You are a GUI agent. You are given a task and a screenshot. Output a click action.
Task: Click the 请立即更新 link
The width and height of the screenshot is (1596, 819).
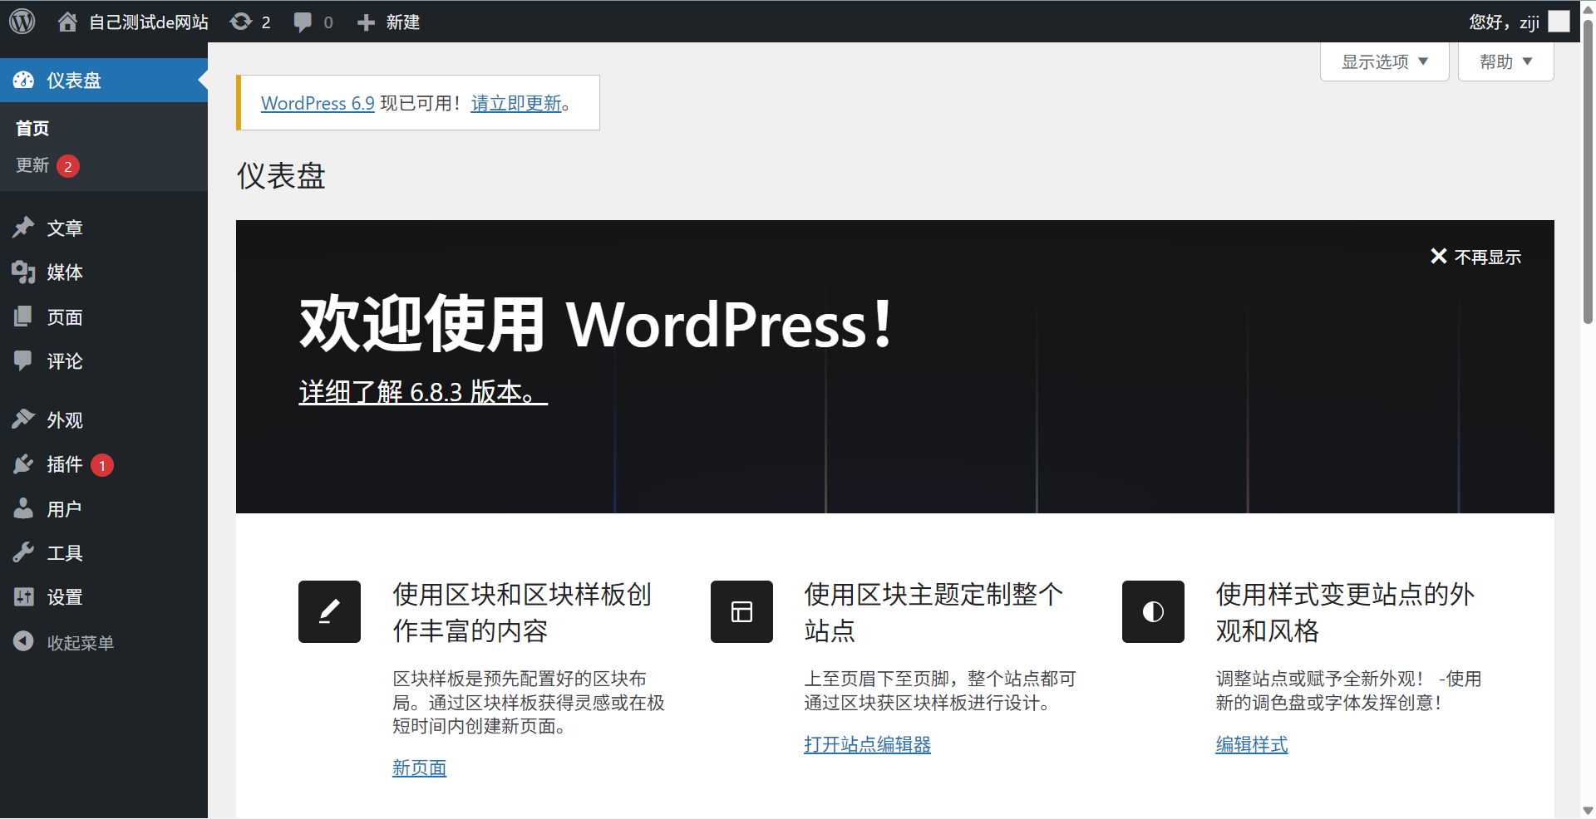coord(516,103)
